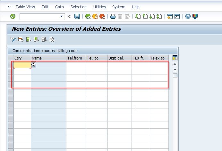This screenshot has width=222, height=151.
Task: Open the Table View menu
Action: point(25,7)
